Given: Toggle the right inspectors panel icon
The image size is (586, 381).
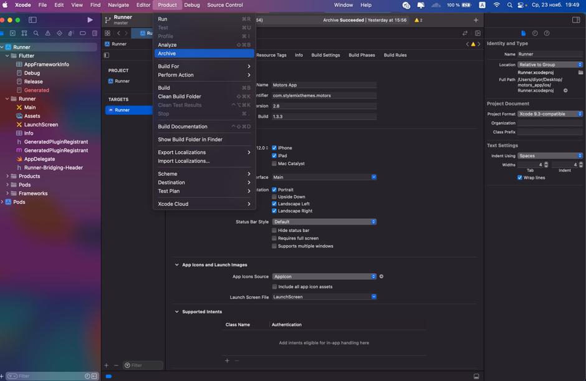Looking at the screenshot, I should coord(575,20).
